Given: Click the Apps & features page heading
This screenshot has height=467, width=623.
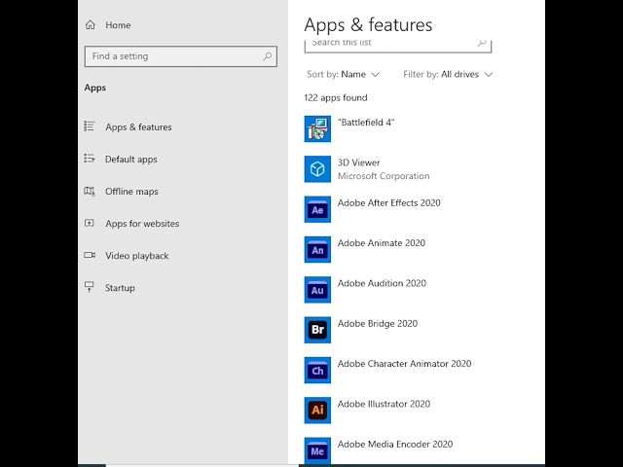Looking at the screenshot, I should [x=368, y=25].
